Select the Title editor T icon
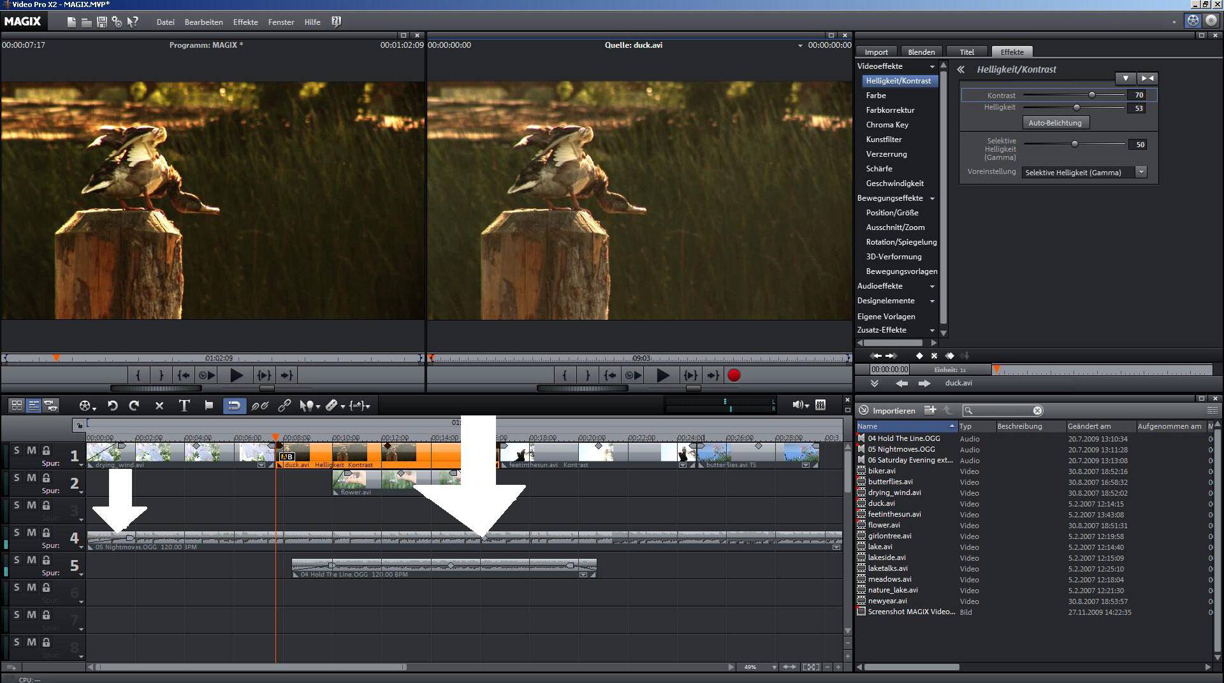1224x683 pixels. click(x=184, y=406)
